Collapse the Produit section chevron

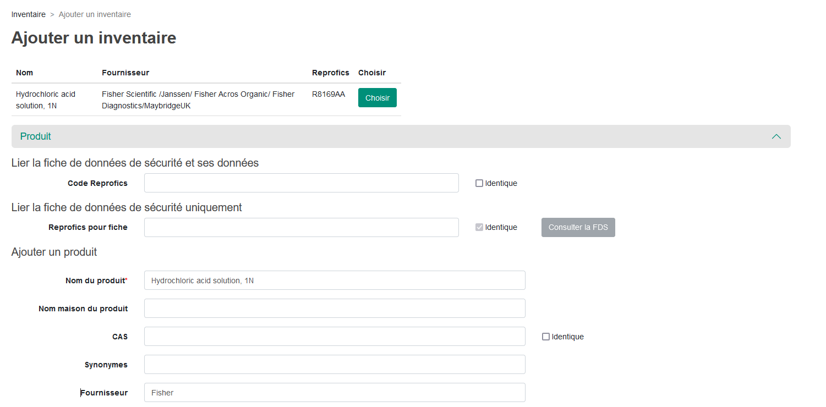[776, 136]
